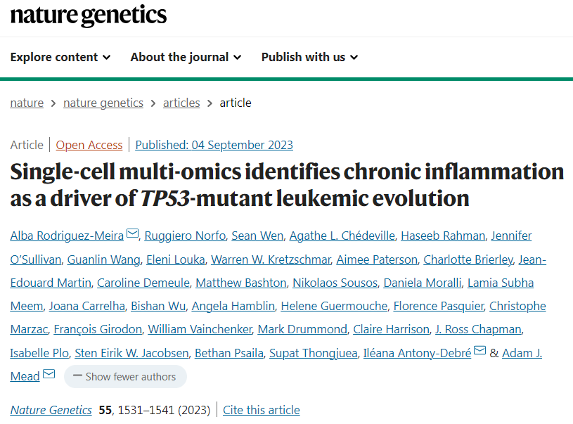Viewport: 573px width, 424px height.
Task: Collapse list with Show fewer authors
Action: click(x=125, y=376)
